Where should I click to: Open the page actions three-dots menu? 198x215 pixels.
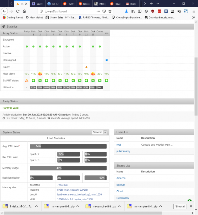(98, 11)
